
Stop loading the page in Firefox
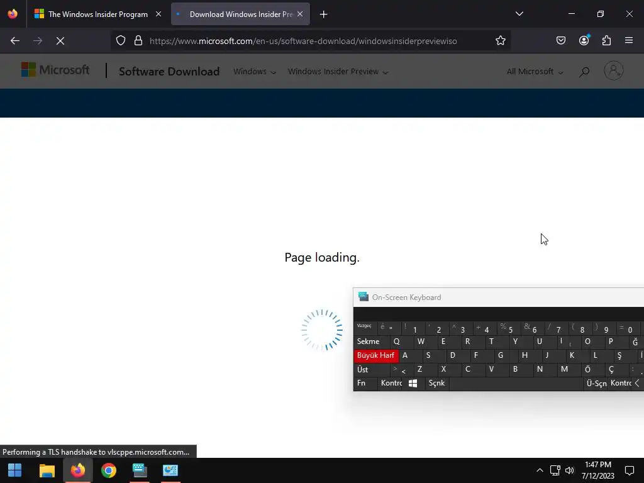(60, 41)
